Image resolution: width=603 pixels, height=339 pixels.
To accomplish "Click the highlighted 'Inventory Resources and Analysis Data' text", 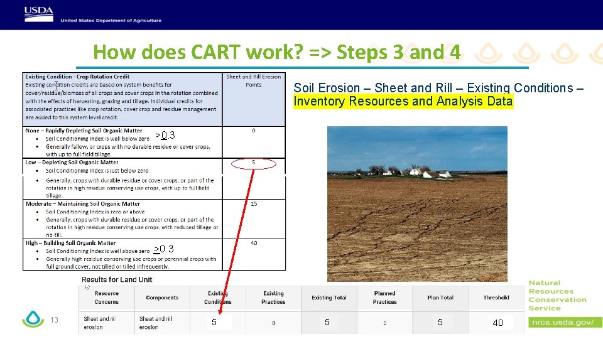I will pyautogui.click(x=403, y=102).
